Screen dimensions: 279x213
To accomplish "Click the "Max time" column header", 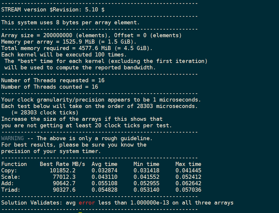I will (188, 164).
